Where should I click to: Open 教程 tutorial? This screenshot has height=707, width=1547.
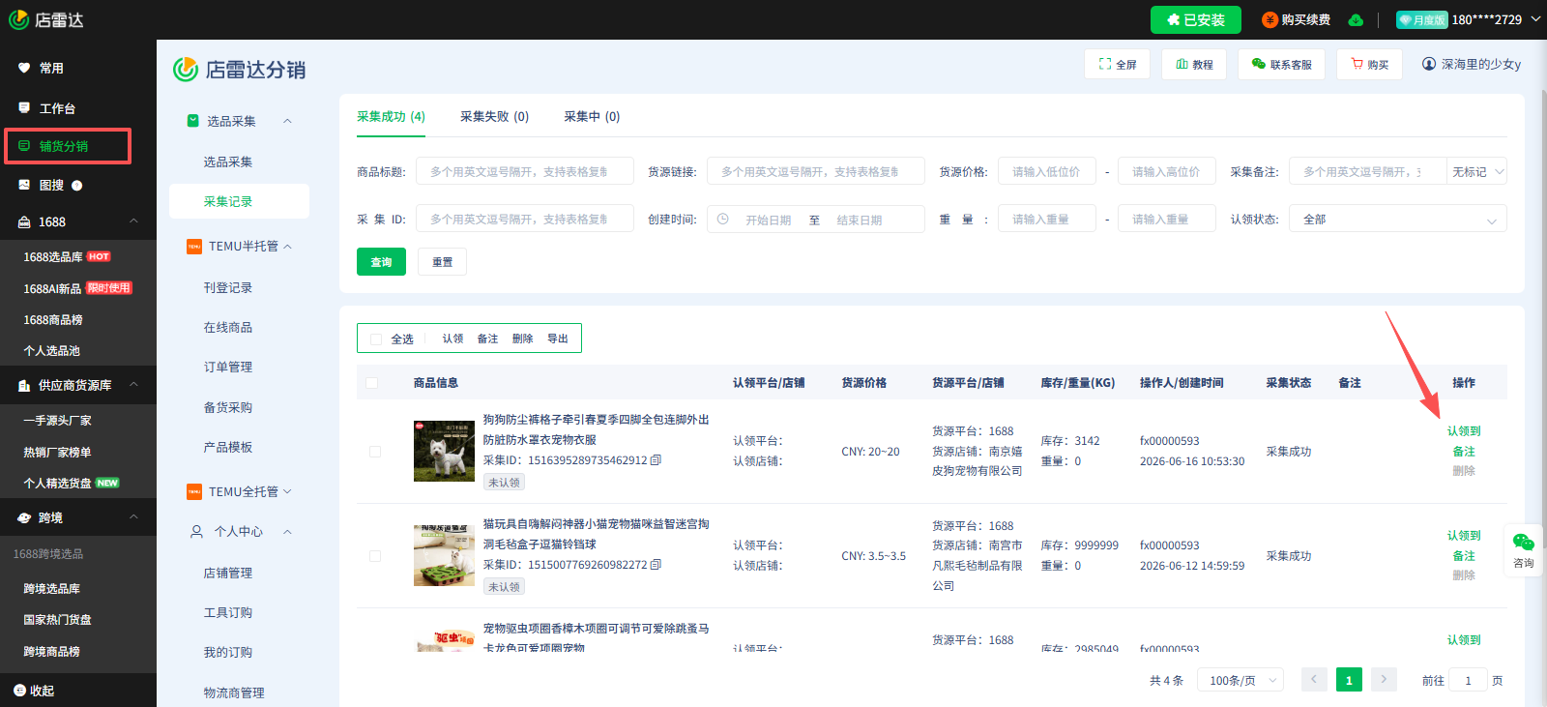point(1194,65)
